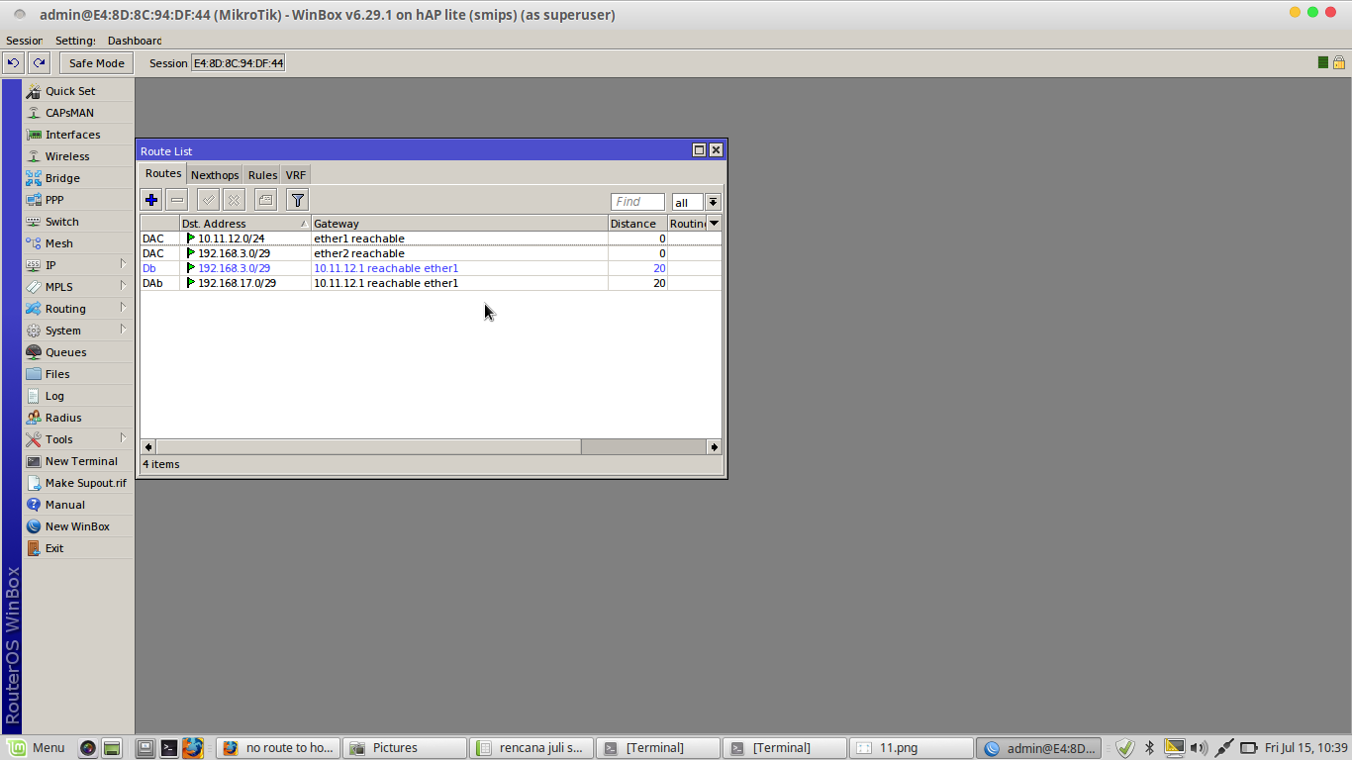This screenshot has width=1352, height=760.
Task: Click the redo arrow button
Action: [x=39, y=62]
